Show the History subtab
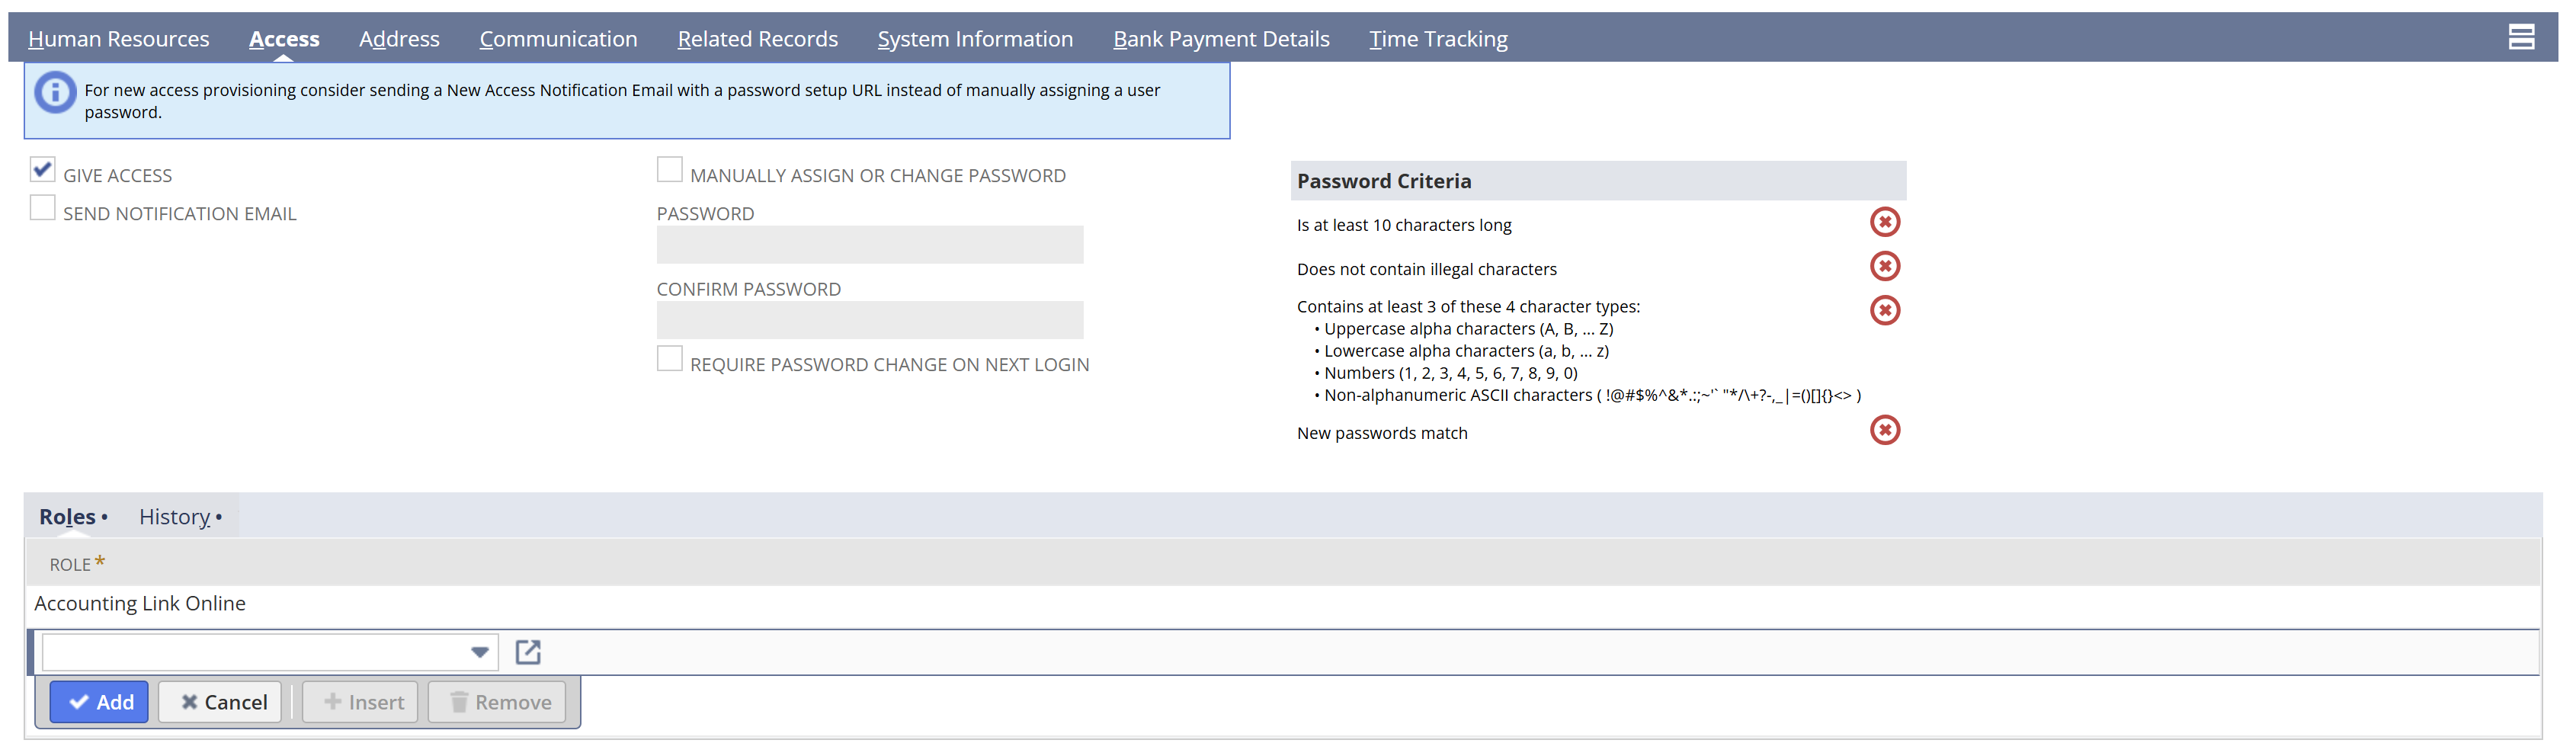Image resolution: width=2576 pixels, height=756 pixels. click(x=175, y=517)
